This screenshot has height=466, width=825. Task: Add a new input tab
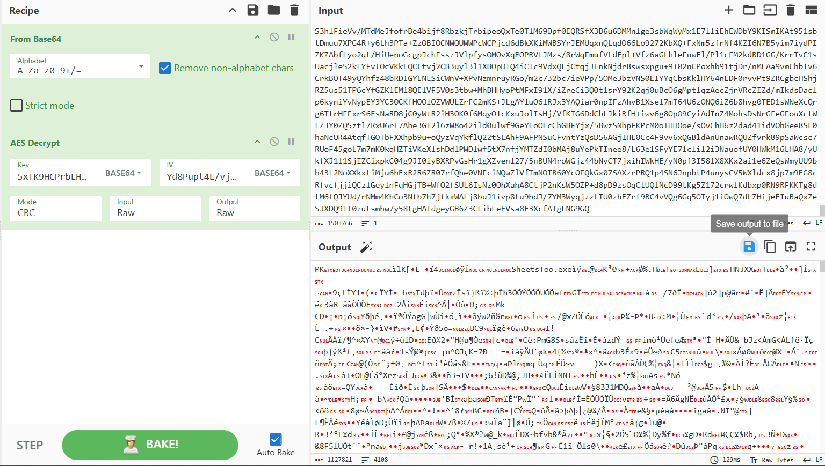point(729,10)
